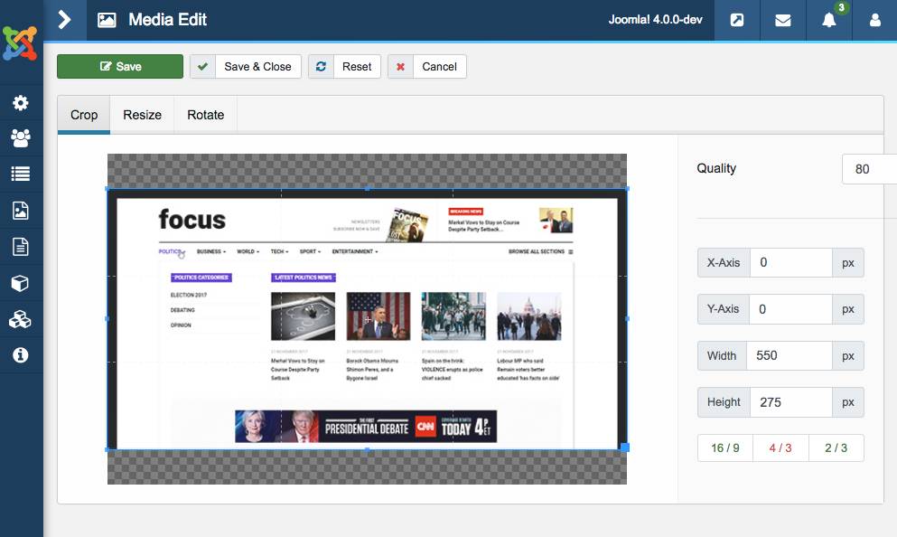897x537 pixels.
Task: Switch to the Resize tab
Action: [142, 114]
